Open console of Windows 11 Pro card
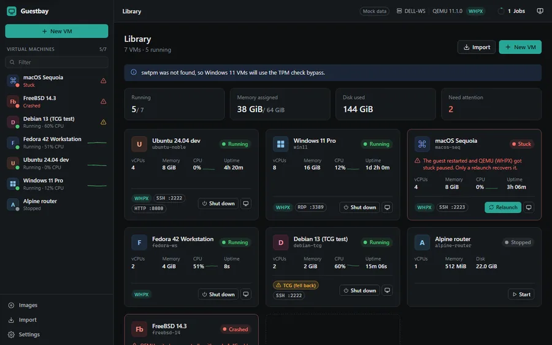Viewport: 552px width, 345px height. pos(387,207)
